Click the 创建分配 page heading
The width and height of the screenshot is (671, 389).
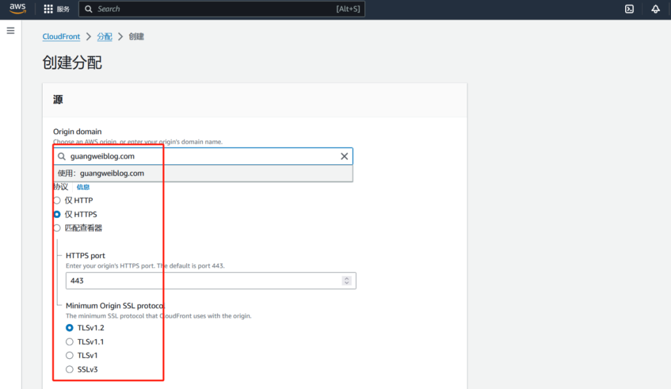(72, 62)
